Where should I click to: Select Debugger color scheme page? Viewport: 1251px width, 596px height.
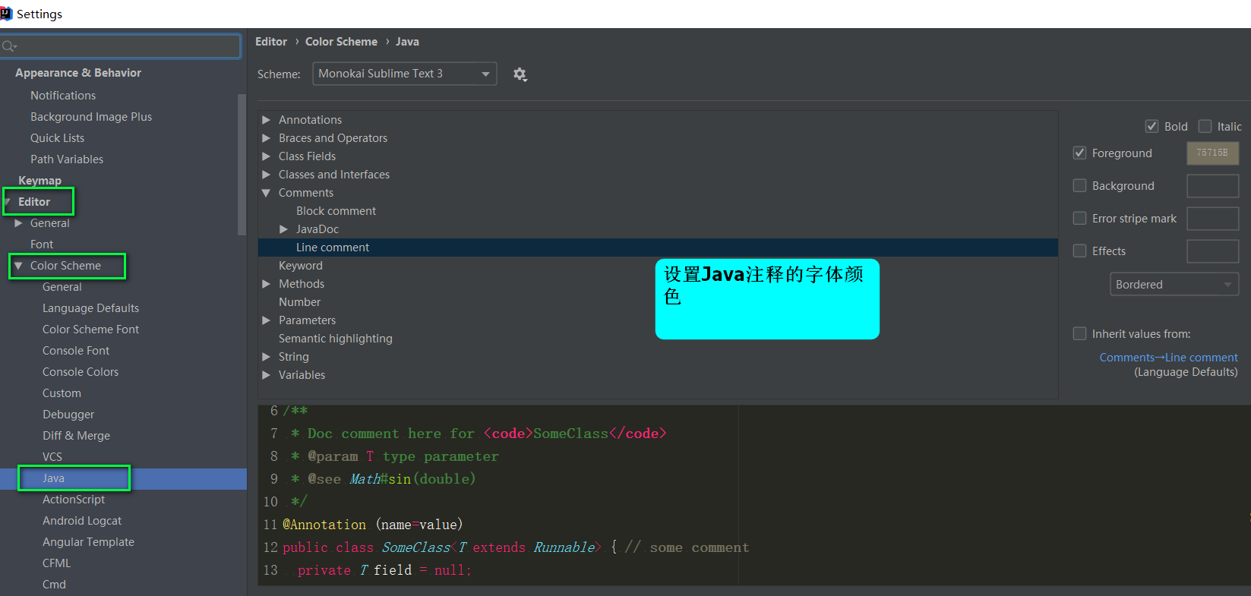pyautogui.click(x=68, y=415)
